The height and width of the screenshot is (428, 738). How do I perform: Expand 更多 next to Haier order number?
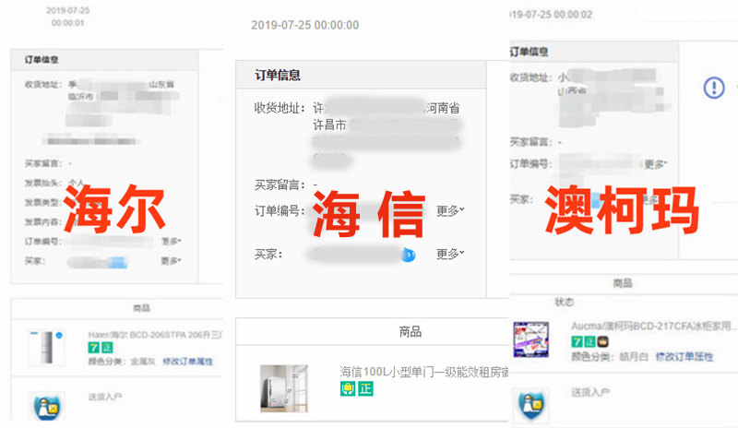tap(171, 242)
